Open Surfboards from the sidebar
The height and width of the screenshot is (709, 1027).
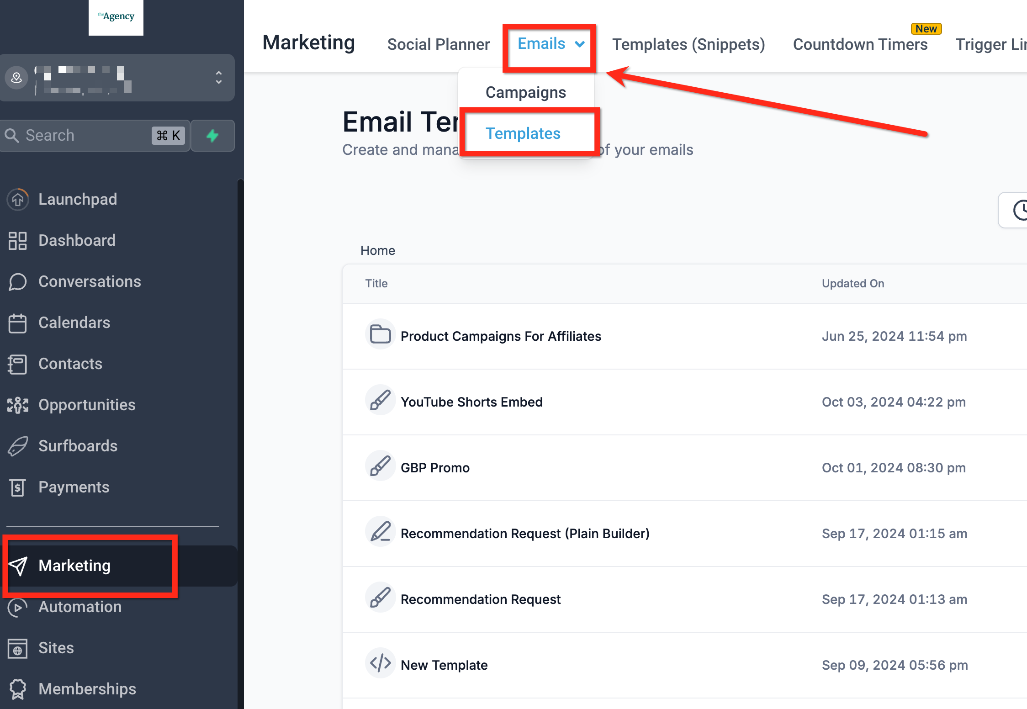(78, 446)
